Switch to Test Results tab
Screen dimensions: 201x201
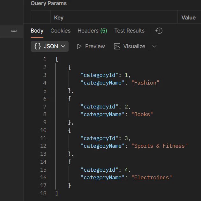pyautogui.click(x=129, y=31)
